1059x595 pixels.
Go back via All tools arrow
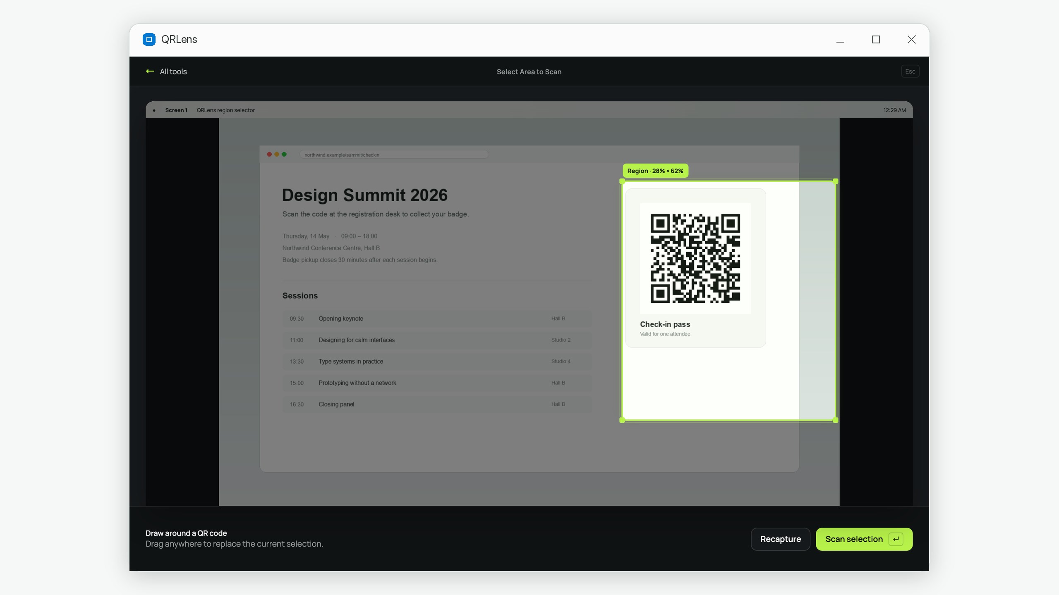150,71
